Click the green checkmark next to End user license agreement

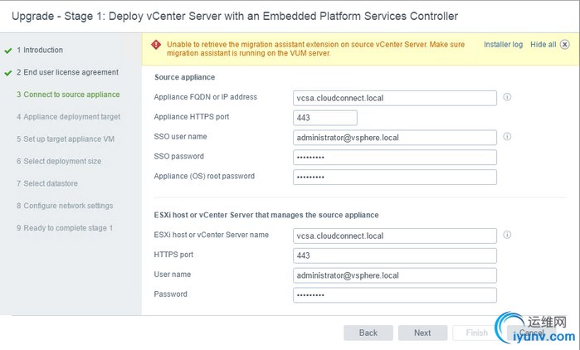pos(8,73)
